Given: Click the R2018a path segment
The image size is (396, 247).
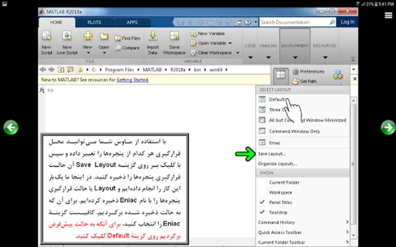Looking at the screenshot, I should click(178, 70).
